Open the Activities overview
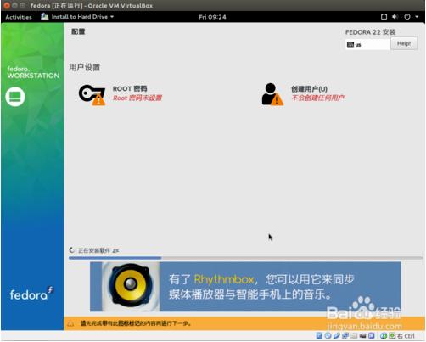Image resolution: width=426 pixels, height=342 pixels. click(19, 17)
